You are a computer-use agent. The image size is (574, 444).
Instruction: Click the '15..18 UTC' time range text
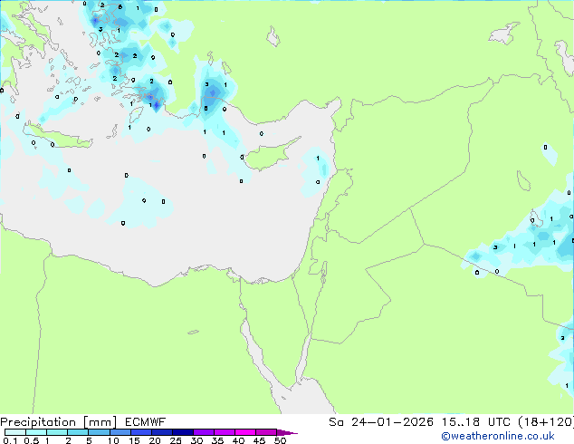[x=475, y=422]
